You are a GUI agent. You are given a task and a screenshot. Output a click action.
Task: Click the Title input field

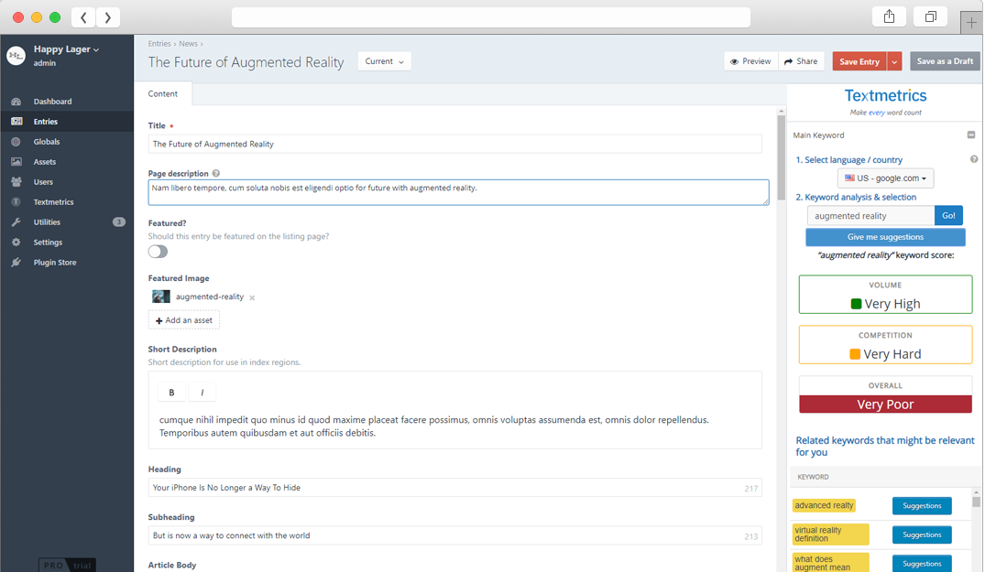[x=454, y=145]
